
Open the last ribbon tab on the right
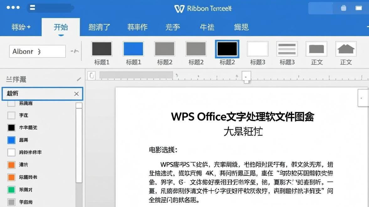[241, 27]
